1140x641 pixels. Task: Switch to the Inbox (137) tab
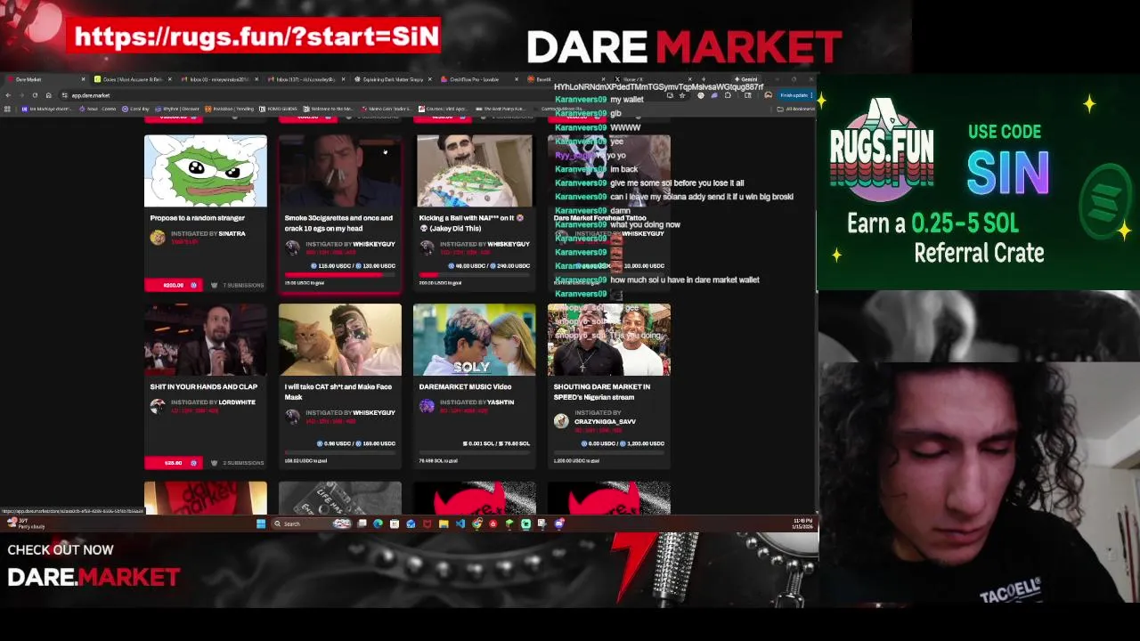click(308, 79)
